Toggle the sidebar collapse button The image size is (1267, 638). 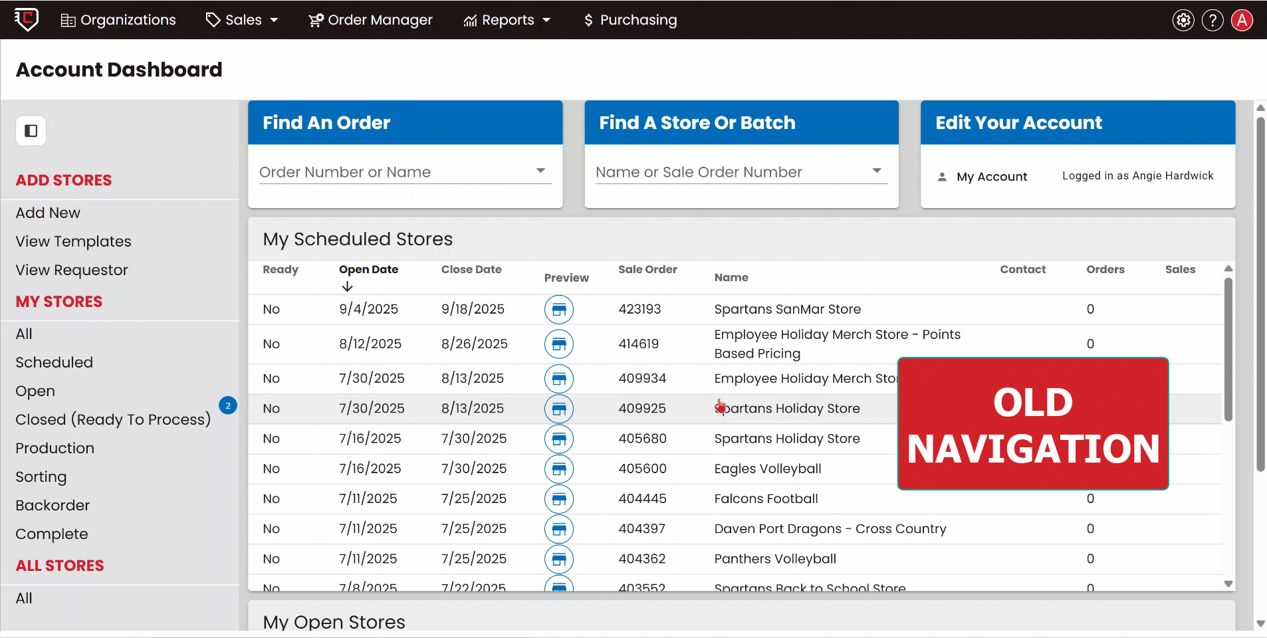point(31,131)
